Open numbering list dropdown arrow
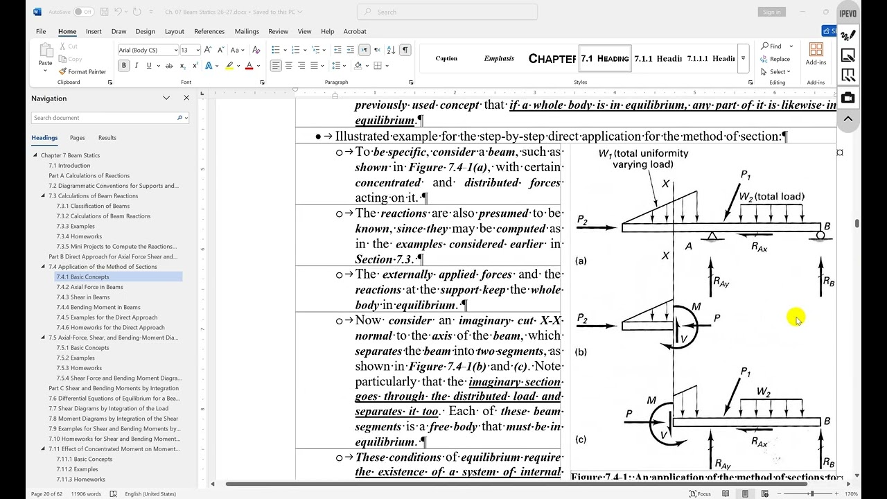Screen dimensions: 887x499 (304, 50)
